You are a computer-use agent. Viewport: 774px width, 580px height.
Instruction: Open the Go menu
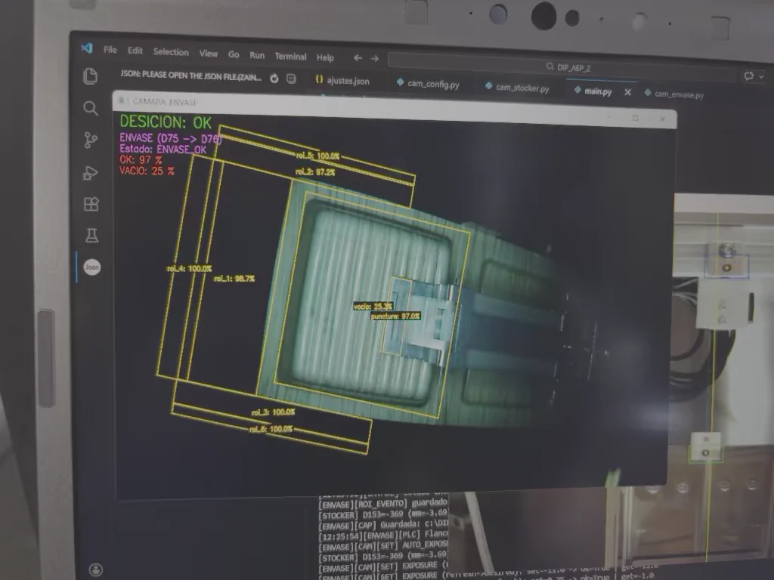pyautogui.click(x=234, y=54)
